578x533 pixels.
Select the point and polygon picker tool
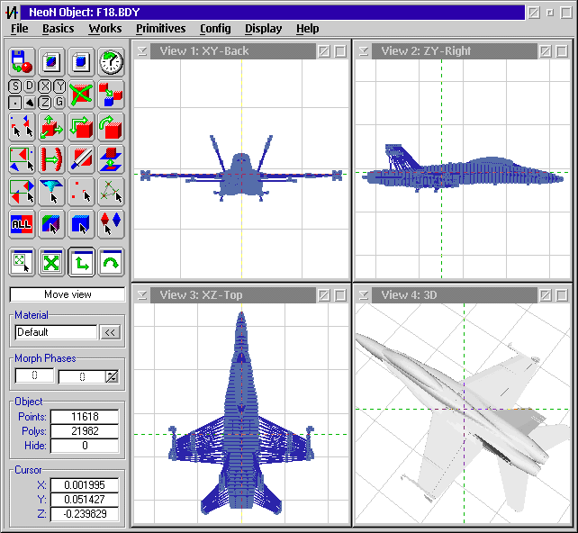[22, 127]
